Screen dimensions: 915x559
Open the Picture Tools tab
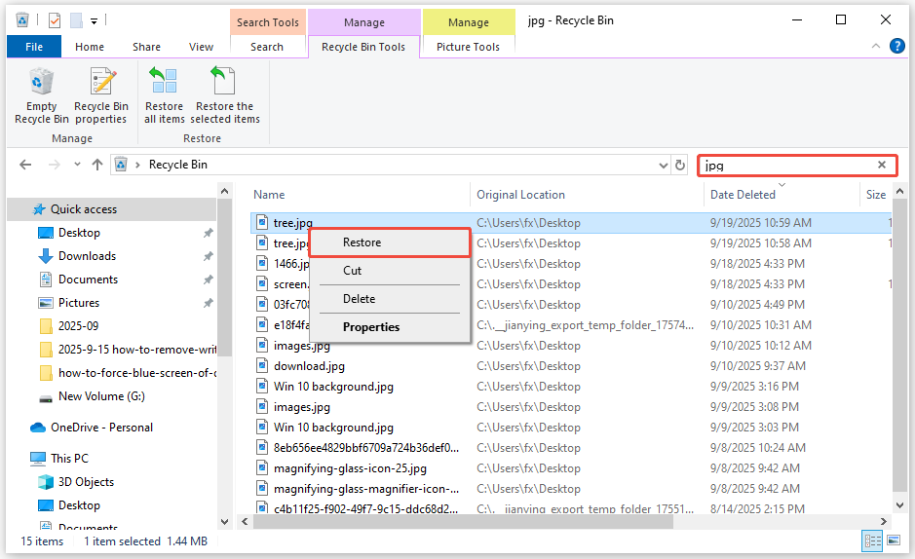(468, 47)
